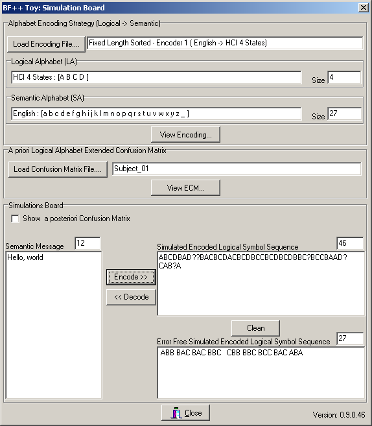Click the Simulations Board group label
Viewport: 372px width, 426px height.
(36, 206)
